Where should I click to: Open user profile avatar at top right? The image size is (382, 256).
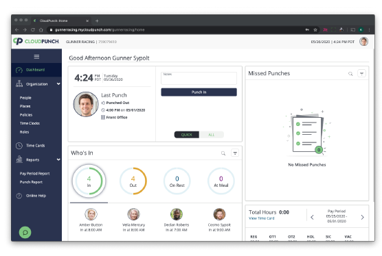(x=363, y=42)
